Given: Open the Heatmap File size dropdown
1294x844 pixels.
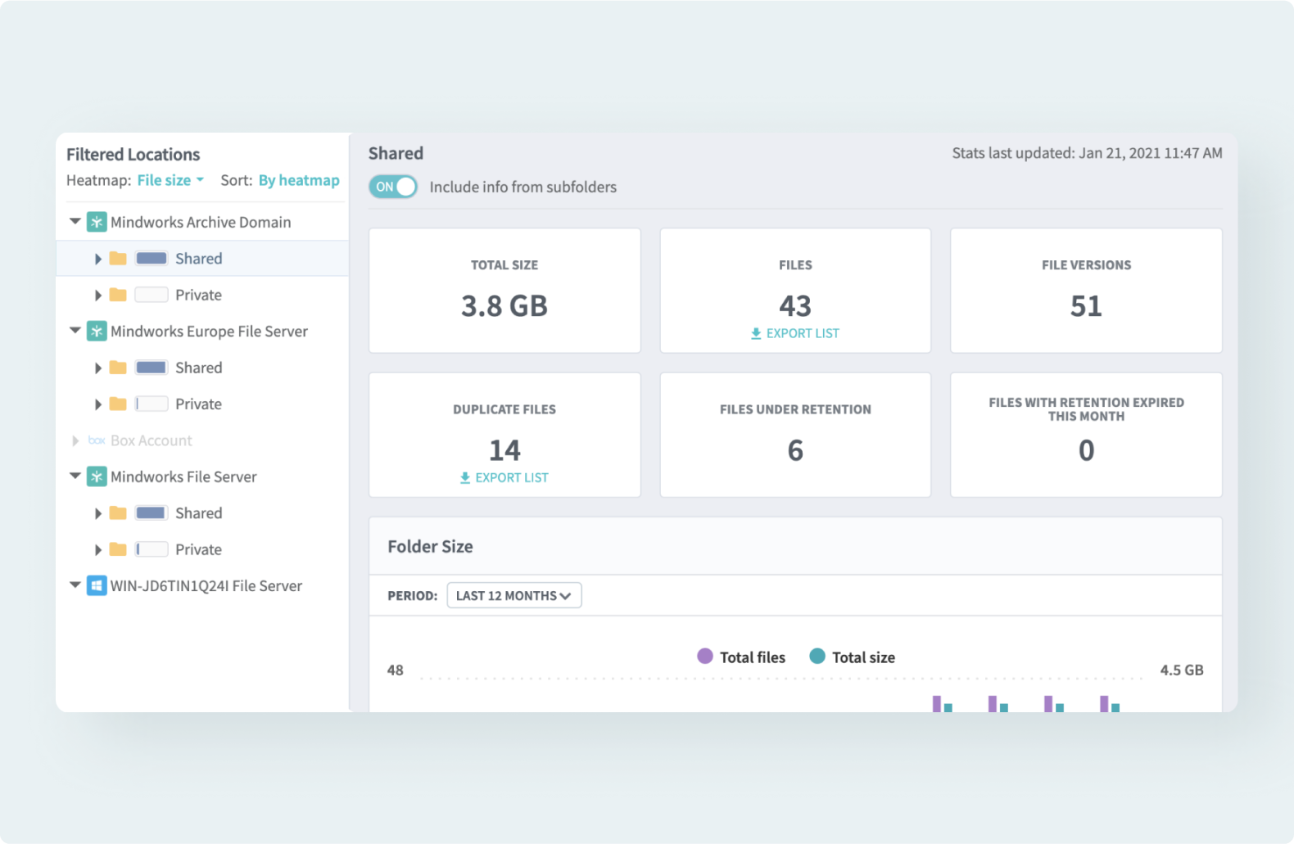Looking at the screenshot, I should tap(170, 180).
